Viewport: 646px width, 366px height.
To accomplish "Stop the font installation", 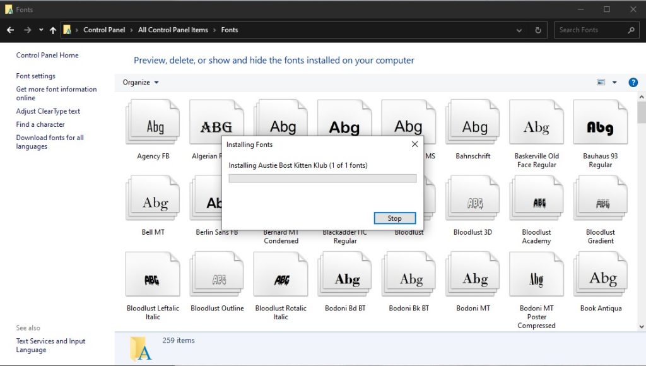I will pos(394,218).
